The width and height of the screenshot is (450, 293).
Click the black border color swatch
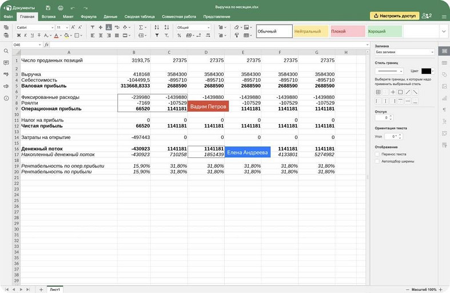(427, 71)
